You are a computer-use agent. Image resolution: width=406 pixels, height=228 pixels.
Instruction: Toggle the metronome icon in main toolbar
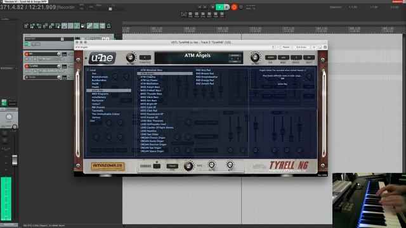point(108,26)
